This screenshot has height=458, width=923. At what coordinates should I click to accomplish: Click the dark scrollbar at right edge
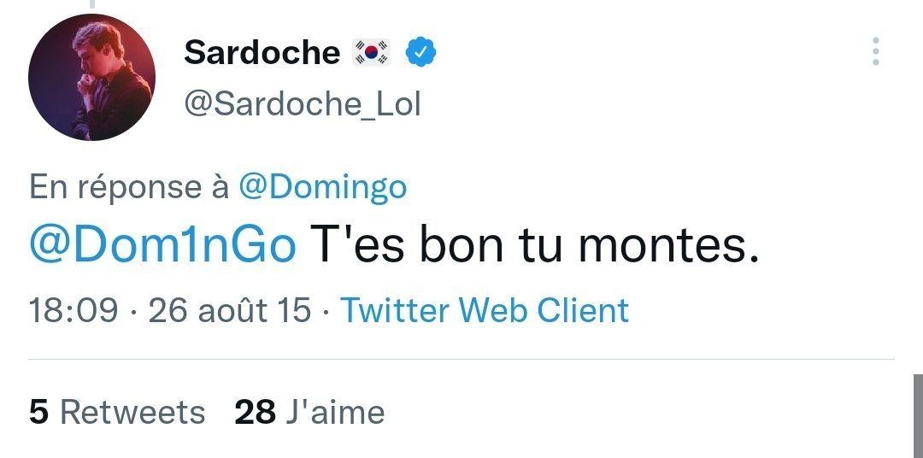(917, 416)
